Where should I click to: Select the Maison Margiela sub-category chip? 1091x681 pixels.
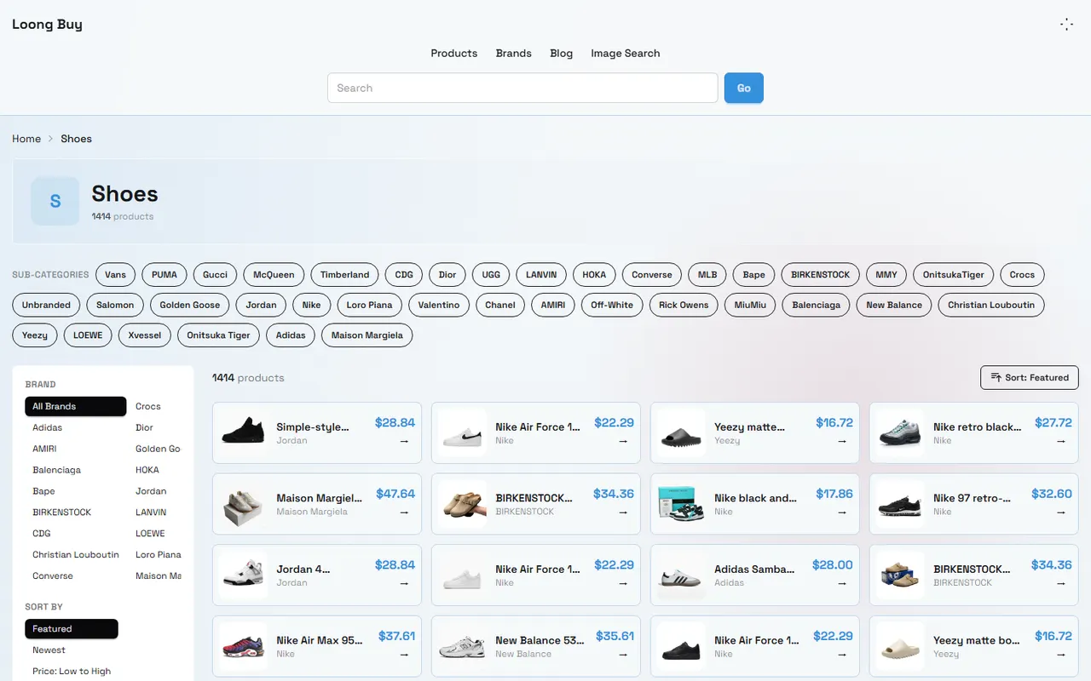pyautogui.click(x=367, y=335)
